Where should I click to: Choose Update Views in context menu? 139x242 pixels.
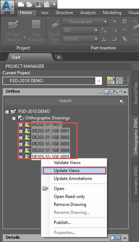pos(74,171)
